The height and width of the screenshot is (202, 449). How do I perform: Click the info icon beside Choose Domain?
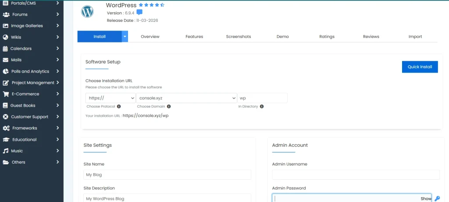169,106
